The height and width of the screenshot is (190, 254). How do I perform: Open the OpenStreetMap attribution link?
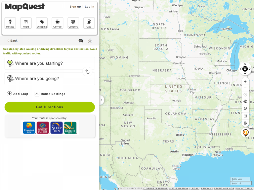pos(155,189)
